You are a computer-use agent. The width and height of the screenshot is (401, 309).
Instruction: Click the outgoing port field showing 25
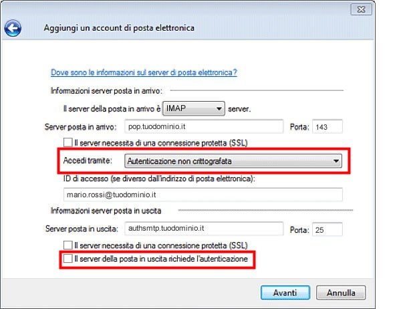click(x=327, y=229)
